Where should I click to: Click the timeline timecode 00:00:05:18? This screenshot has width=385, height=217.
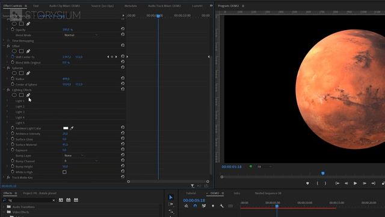click(194, 200)
